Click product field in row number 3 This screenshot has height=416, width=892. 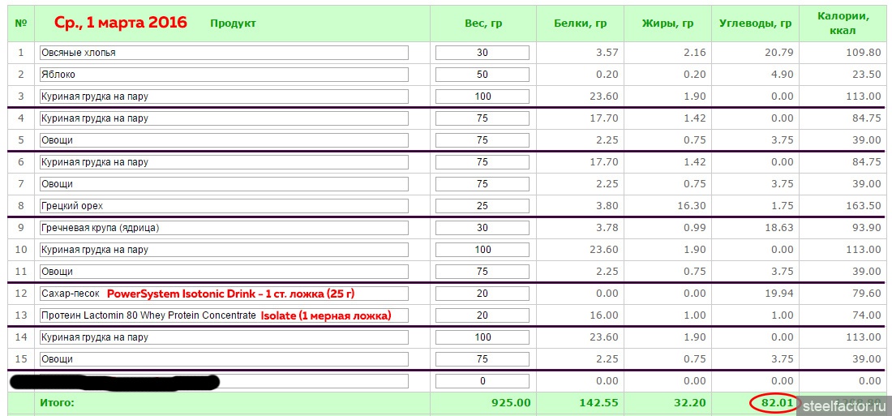(x=224, y=96)
